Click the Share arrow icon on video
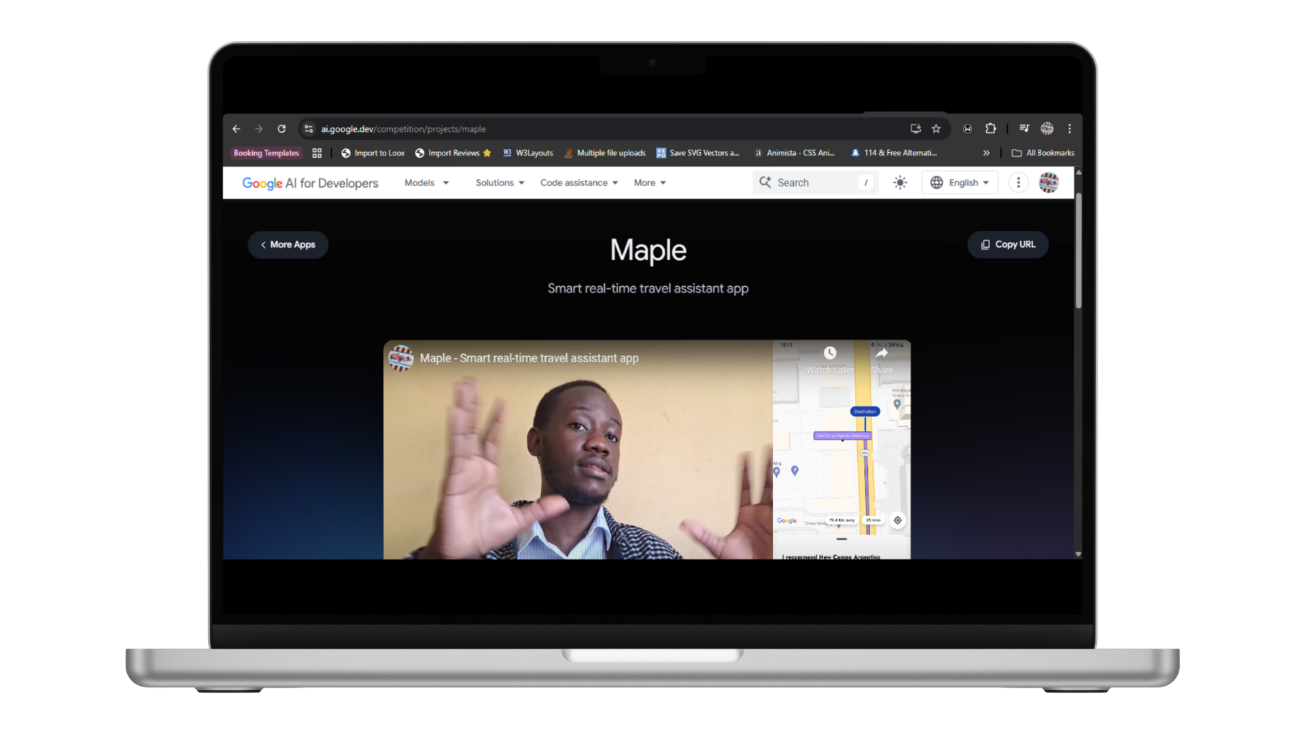The height and width of the screenshot is (734, 1305). pos(882,353)
